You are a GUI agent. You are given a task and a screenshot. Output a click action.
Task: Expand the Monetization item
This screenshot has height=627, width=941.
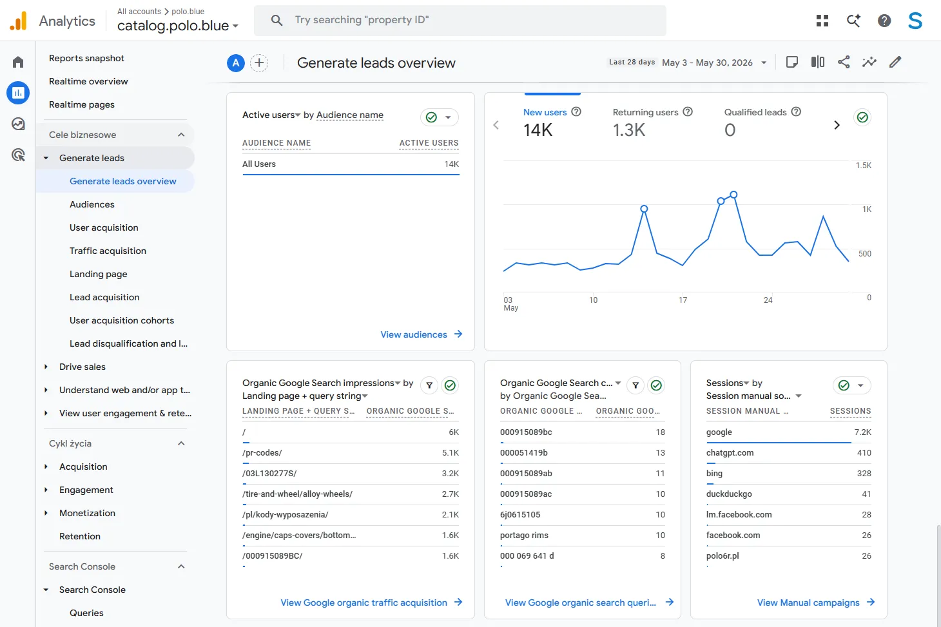click(46, 513)
